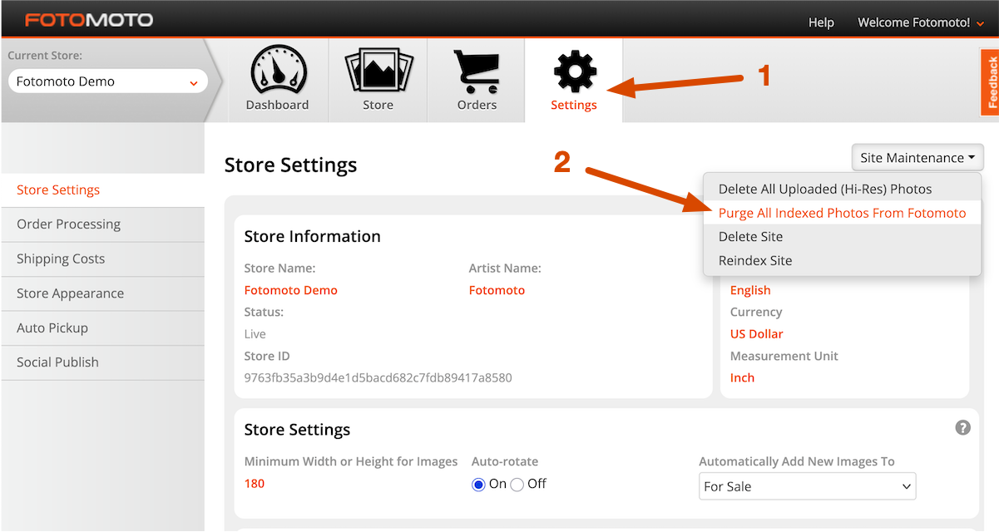Screen dimensions: 999x532
Task: Choose Delete Site menu entry
Action: pyautogui.click(x=842, y=237)
